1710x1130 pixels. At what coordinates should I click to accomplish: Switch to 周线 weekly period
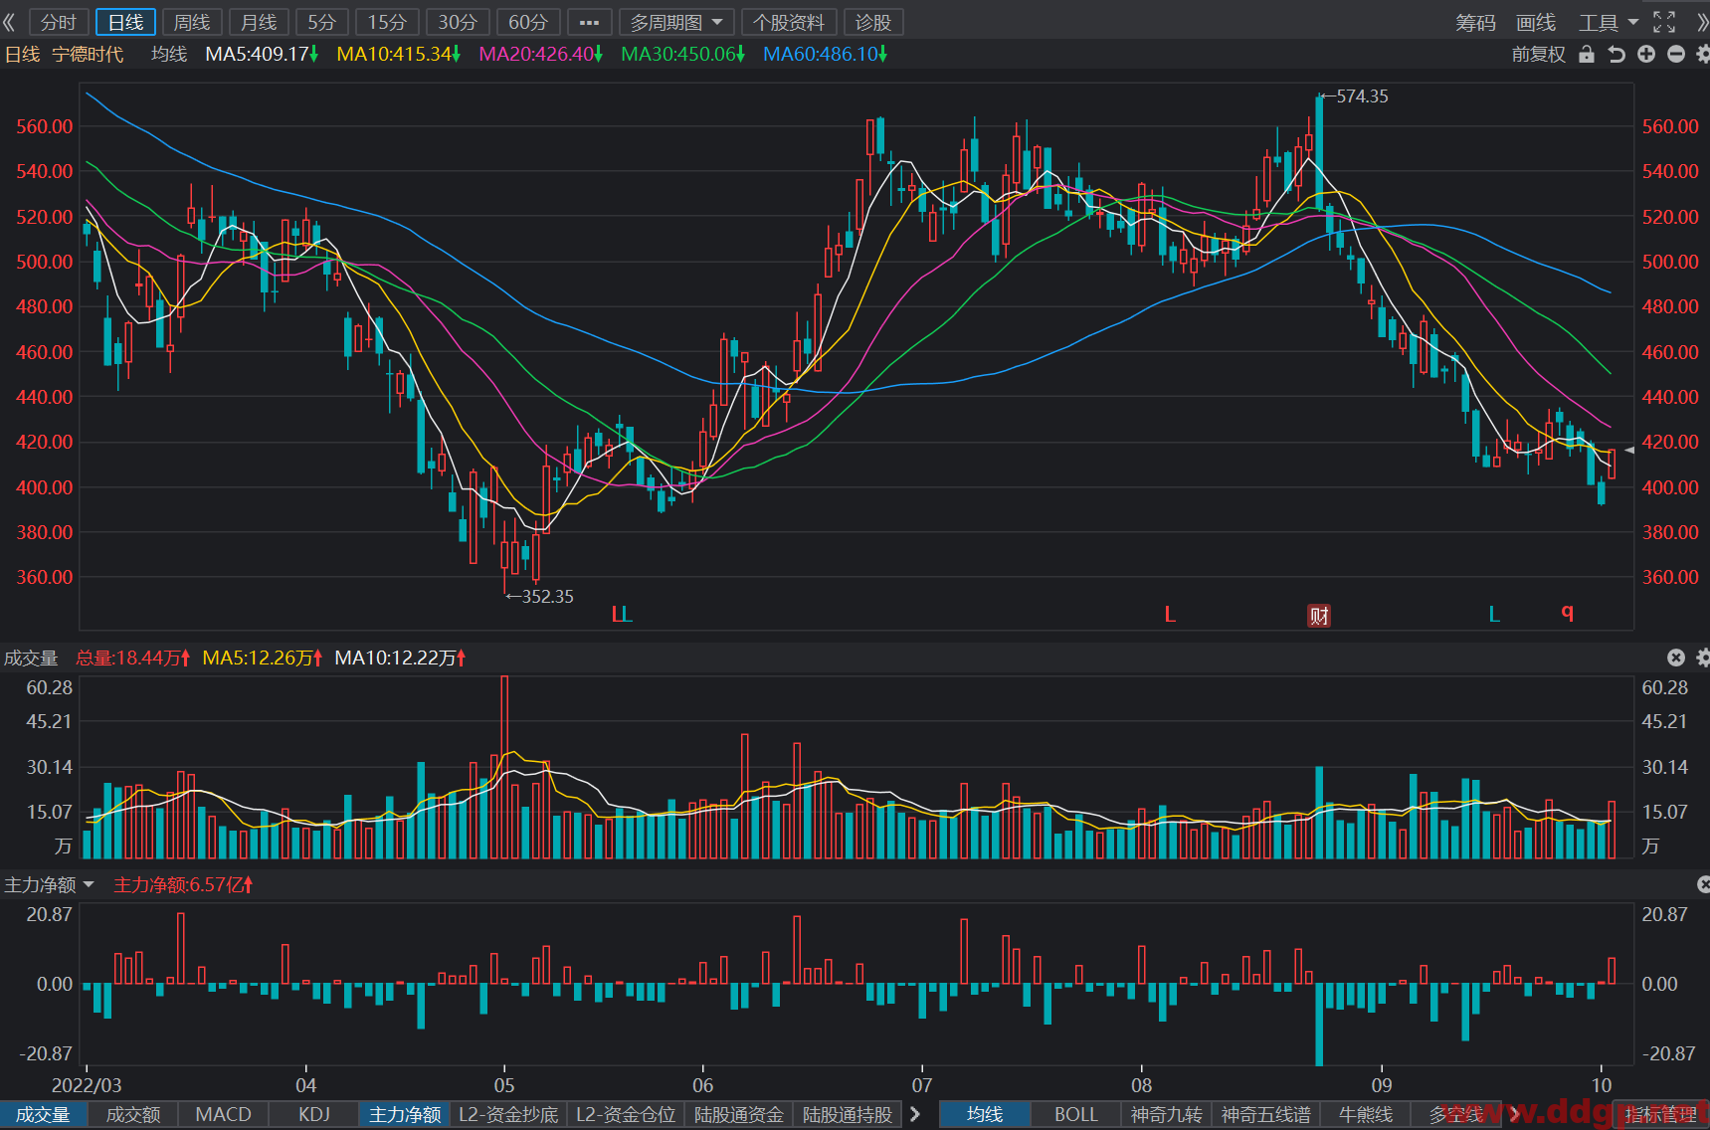point(192,22)
